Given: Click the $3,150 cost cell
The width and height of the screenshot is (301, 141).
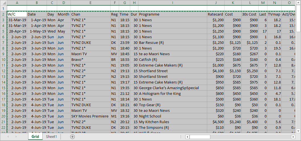Looking at the screenshot, I should (x=233, y=71).
